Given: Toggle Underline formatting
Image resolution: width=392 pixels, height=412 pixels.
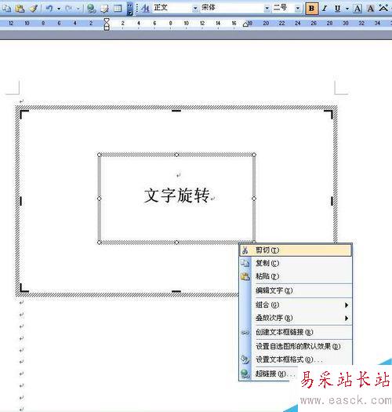Looking at the screenshot, I should click(x=338, y=9).
